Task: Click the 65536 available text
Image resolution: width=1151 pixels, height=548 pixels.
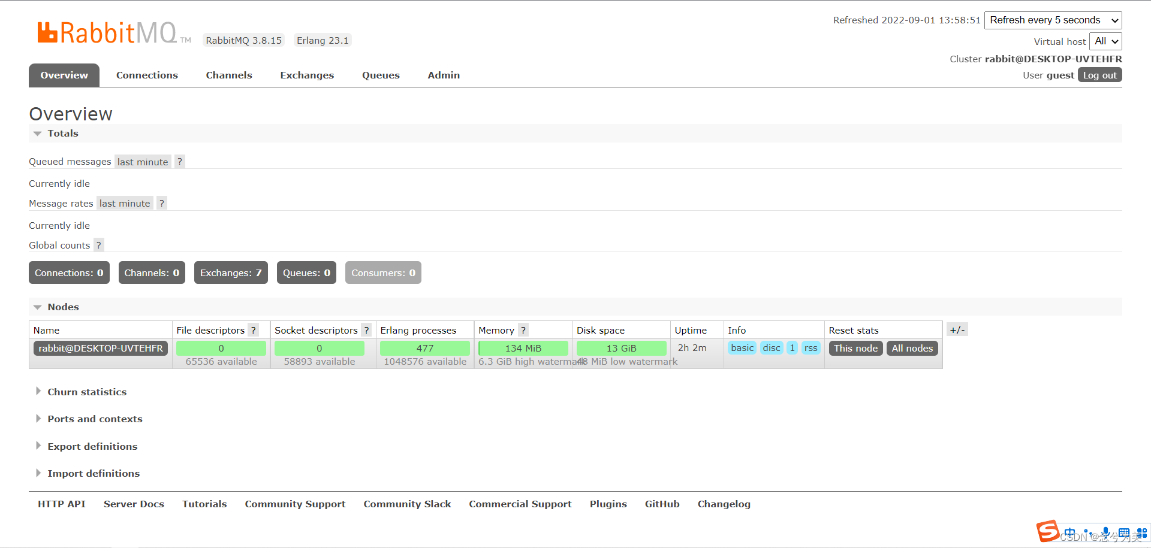Action: point(221,362)
